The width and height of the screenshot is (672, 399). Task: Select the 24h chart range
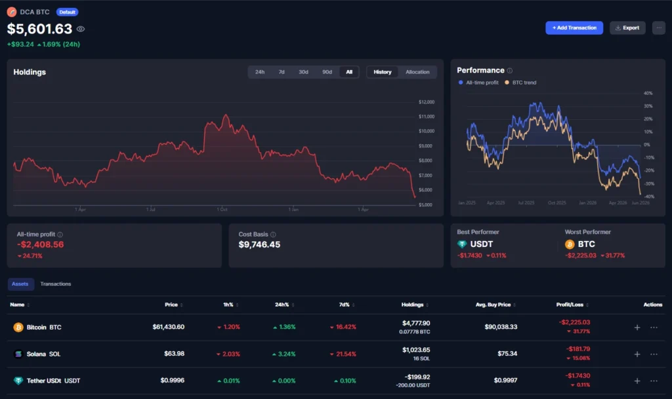[260, 72]
